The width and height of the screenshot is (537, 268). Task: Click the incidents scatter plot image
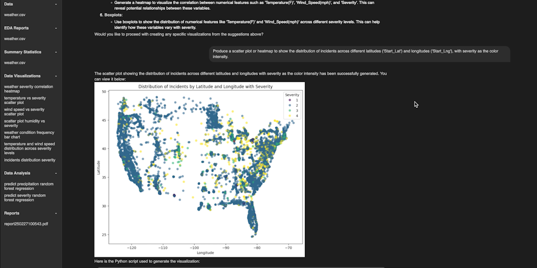point(199,169)
